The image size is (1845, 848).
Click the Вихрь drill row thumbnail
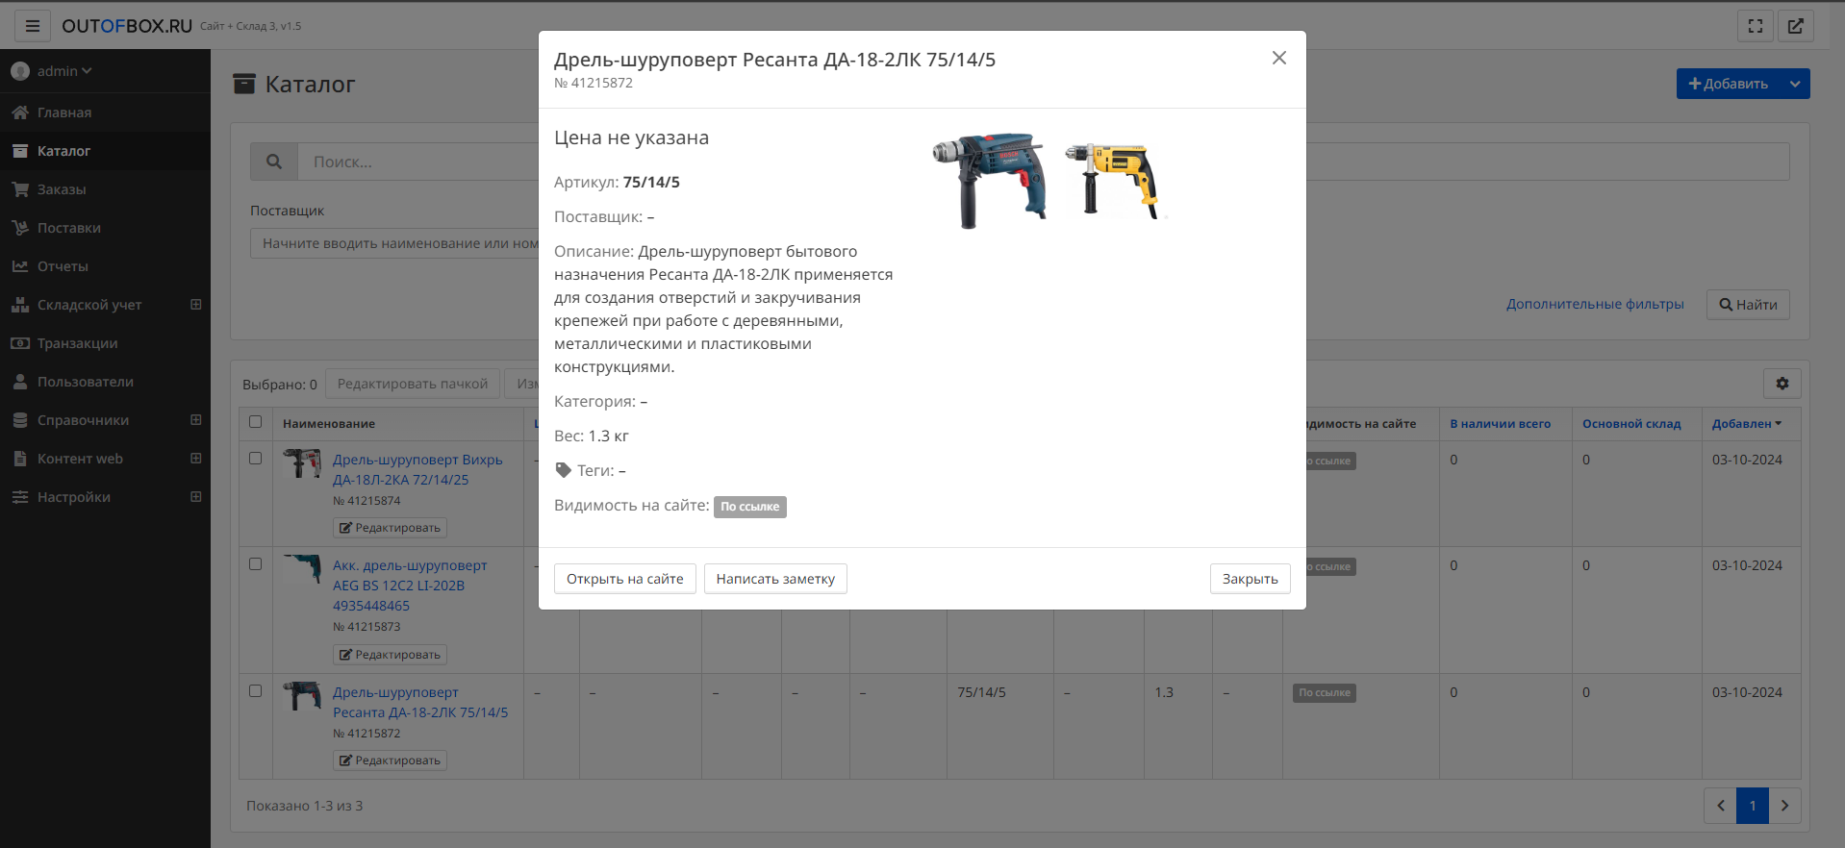[x=302, y=463]
